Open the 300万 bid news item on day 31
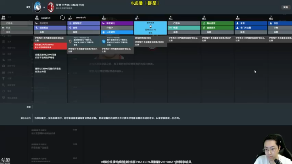 point(48,70)
